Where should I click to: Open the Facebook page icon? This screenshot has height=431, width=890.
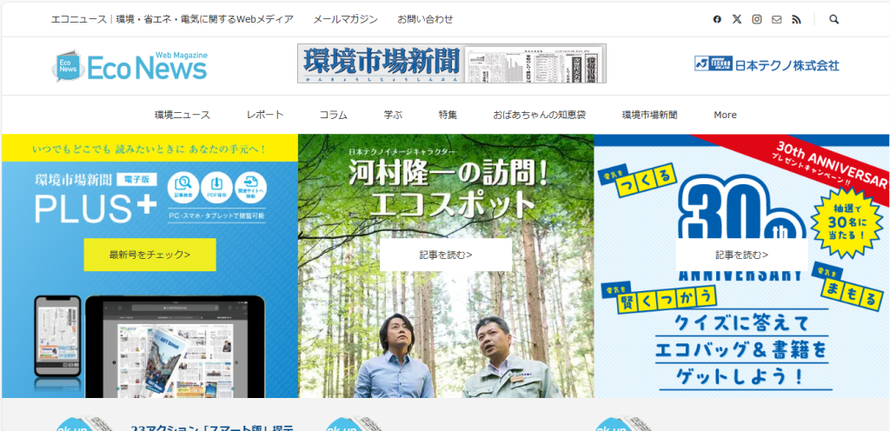pos(717,19)
